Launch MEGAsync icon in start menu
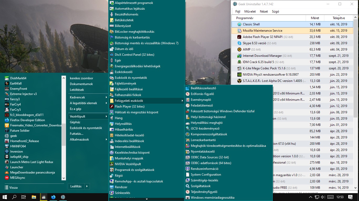This screenshot has height=201, width=359. tap(7, 178)
